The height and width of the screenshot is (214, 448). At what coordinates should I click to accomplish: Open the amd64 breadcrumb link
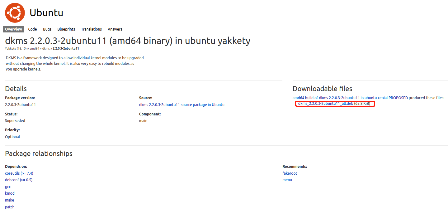[35, 49]
